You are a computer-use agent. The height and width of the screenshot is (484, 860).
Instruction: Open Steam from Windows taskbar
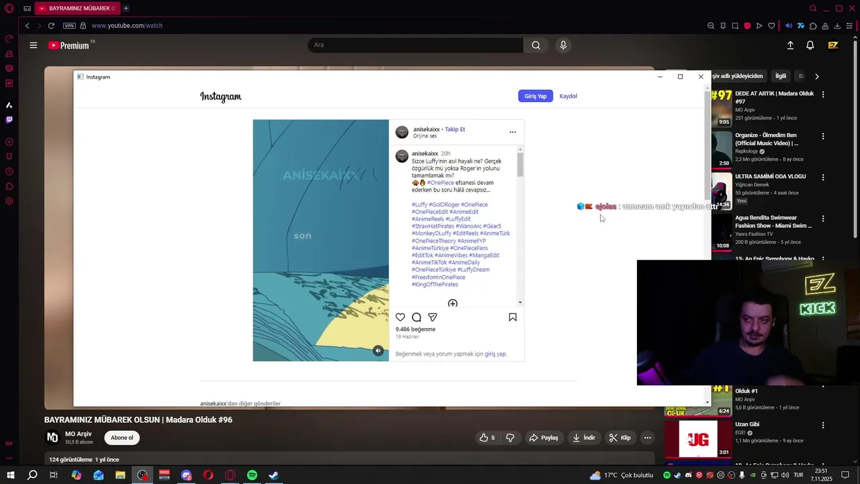274,475
